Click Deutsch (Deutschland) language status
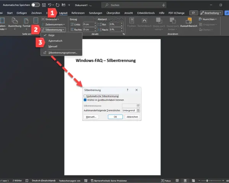This screenshot has height=183, width=229. (44, 181)
